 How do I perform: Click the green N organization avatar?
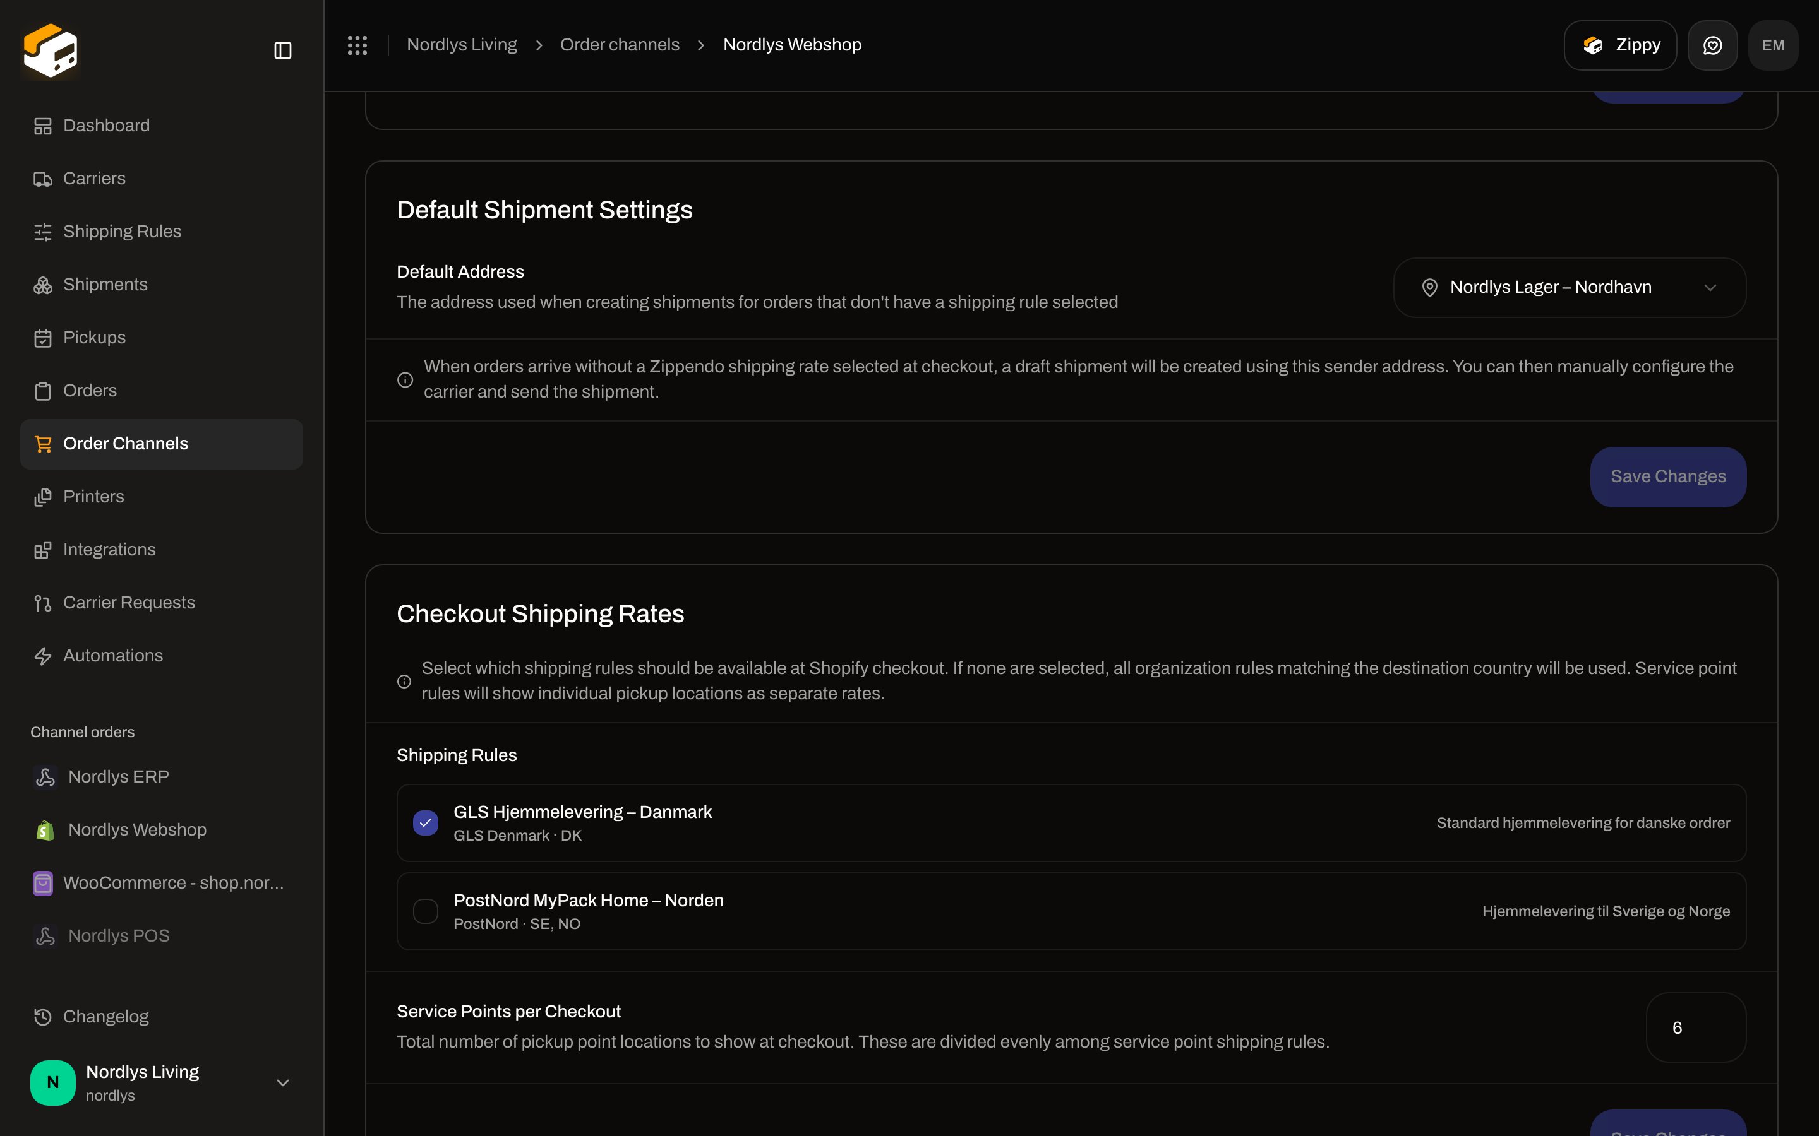tap(52, 1082)
